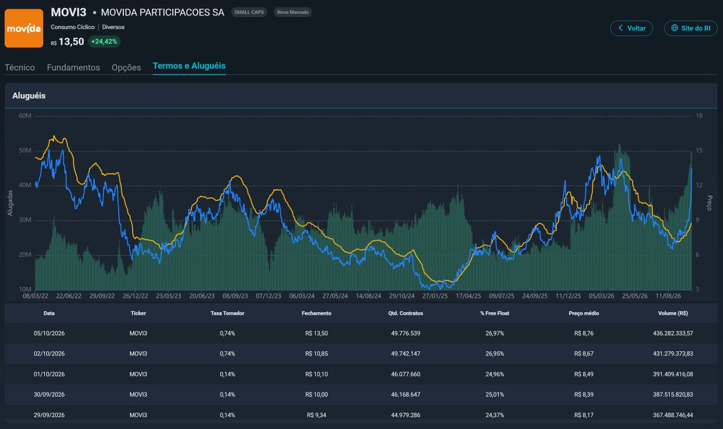
Task: Click the MOVI3 ticker title
Action: [69, 12]
